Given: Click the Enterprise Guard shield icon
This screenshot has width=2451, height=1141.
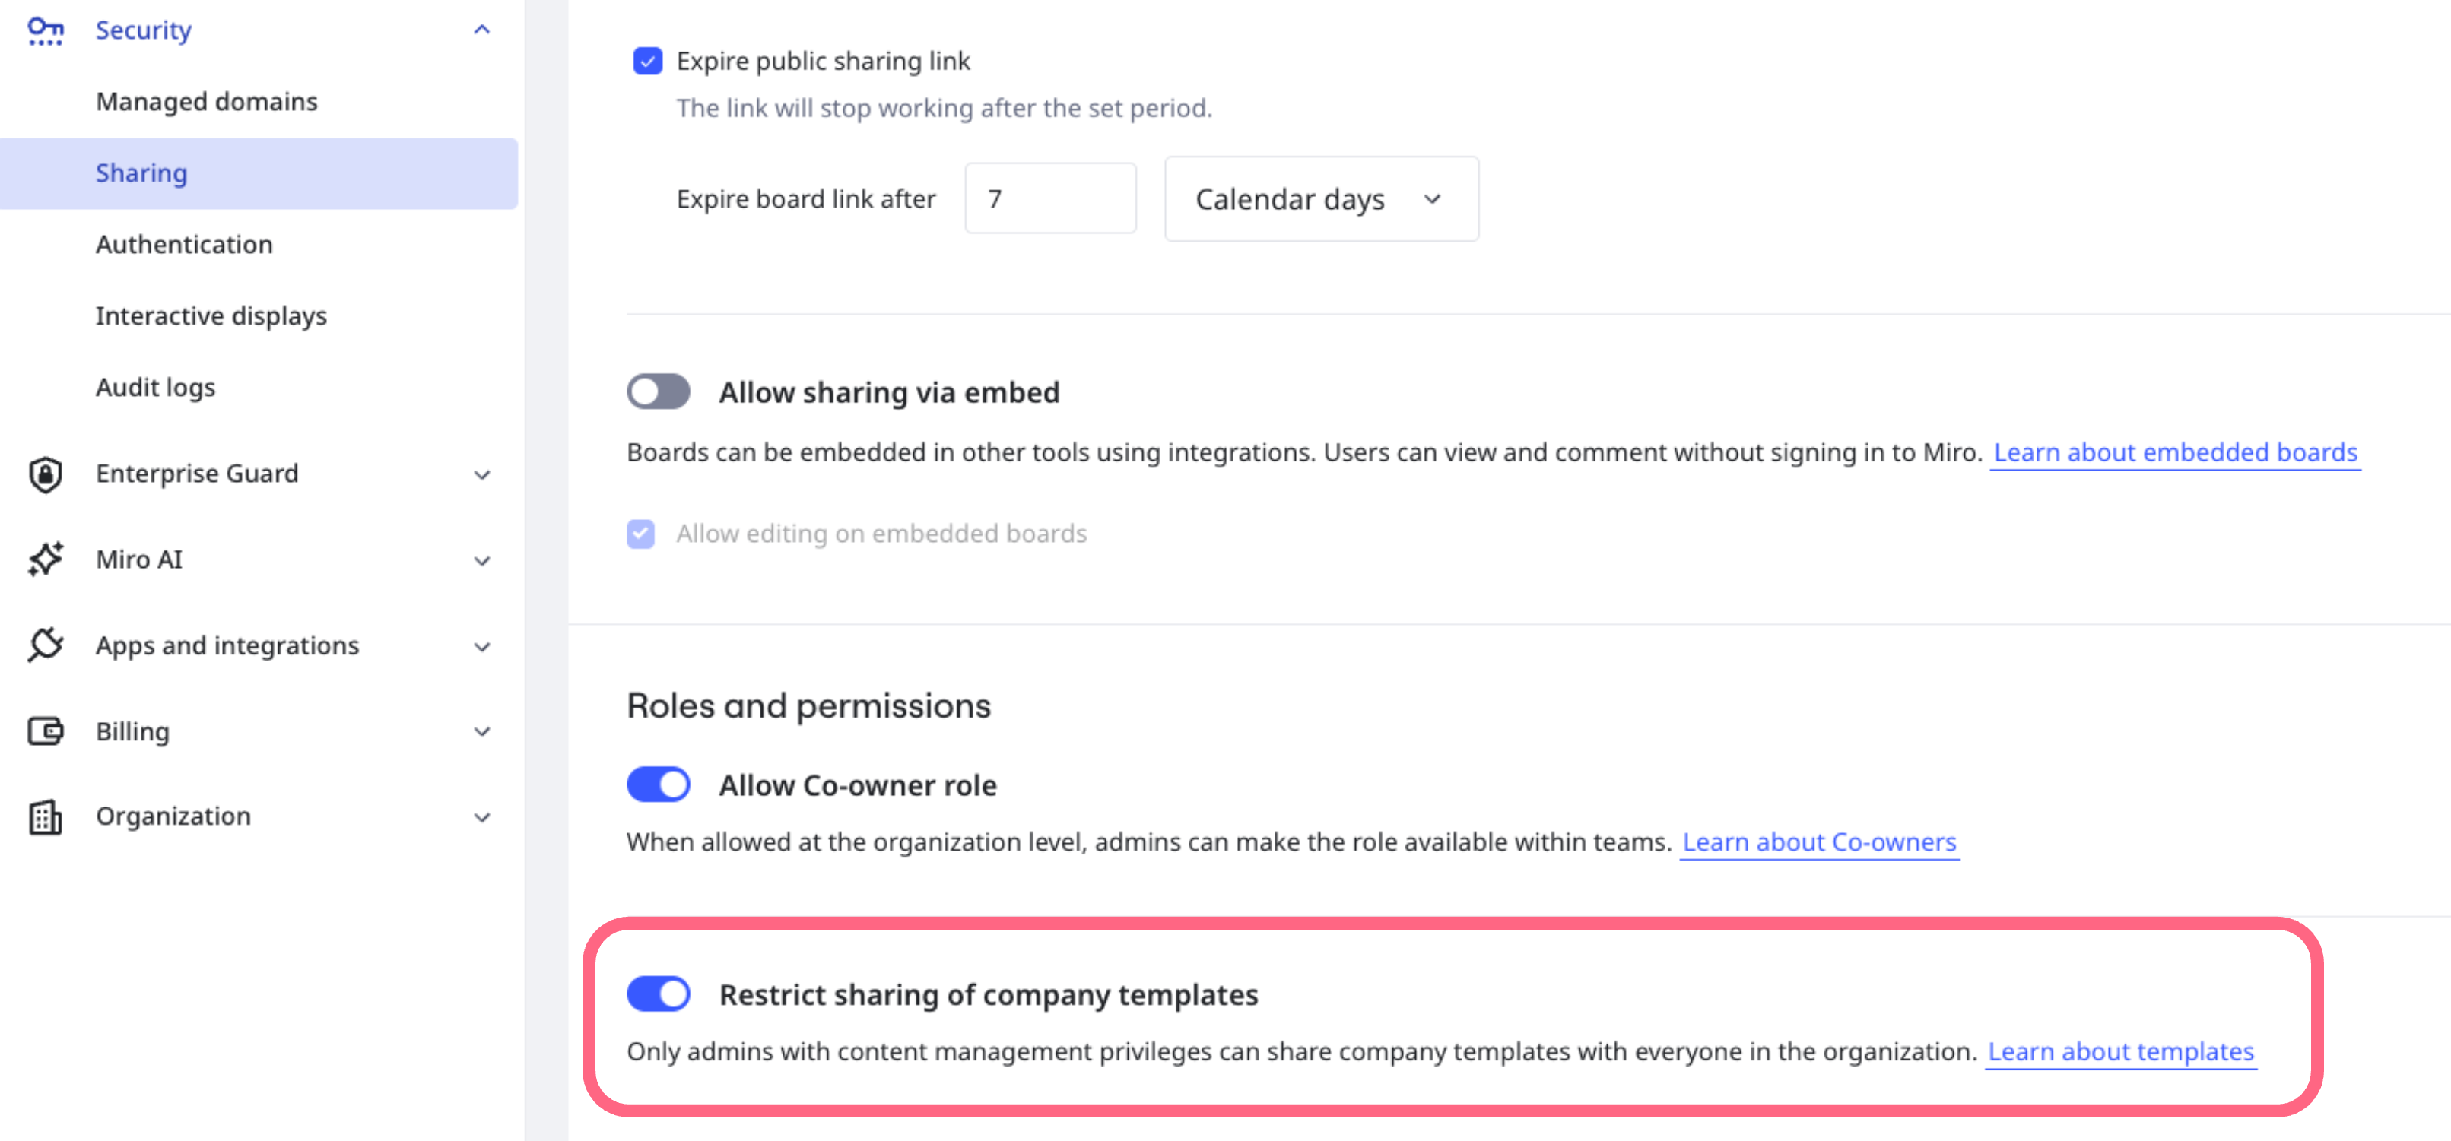Looking at the screenshot, I should 45,474.
